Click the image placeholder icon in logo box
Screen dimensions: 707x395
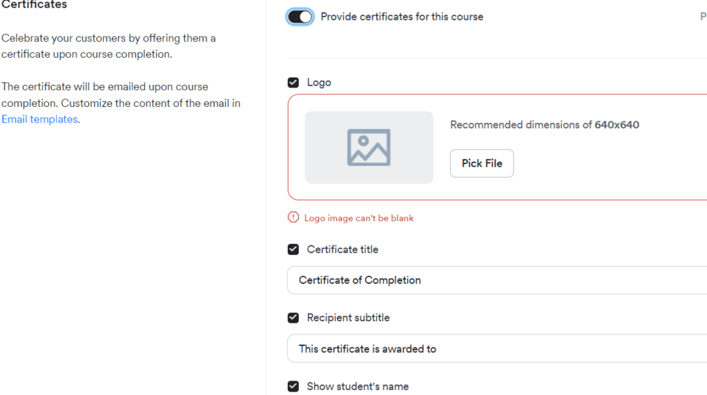tap(369, 148)
